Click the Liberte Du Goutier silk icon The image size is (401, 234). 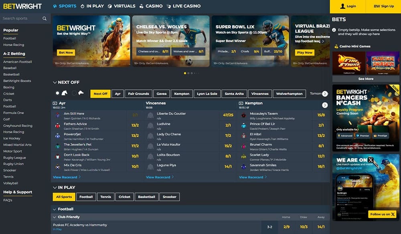coord(150,115)
